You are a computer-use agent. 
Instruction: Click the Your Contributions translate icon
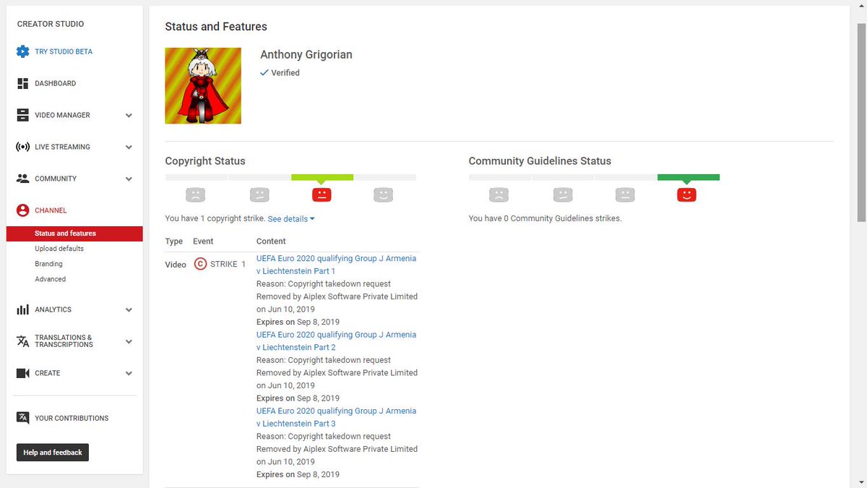point(22,418)
